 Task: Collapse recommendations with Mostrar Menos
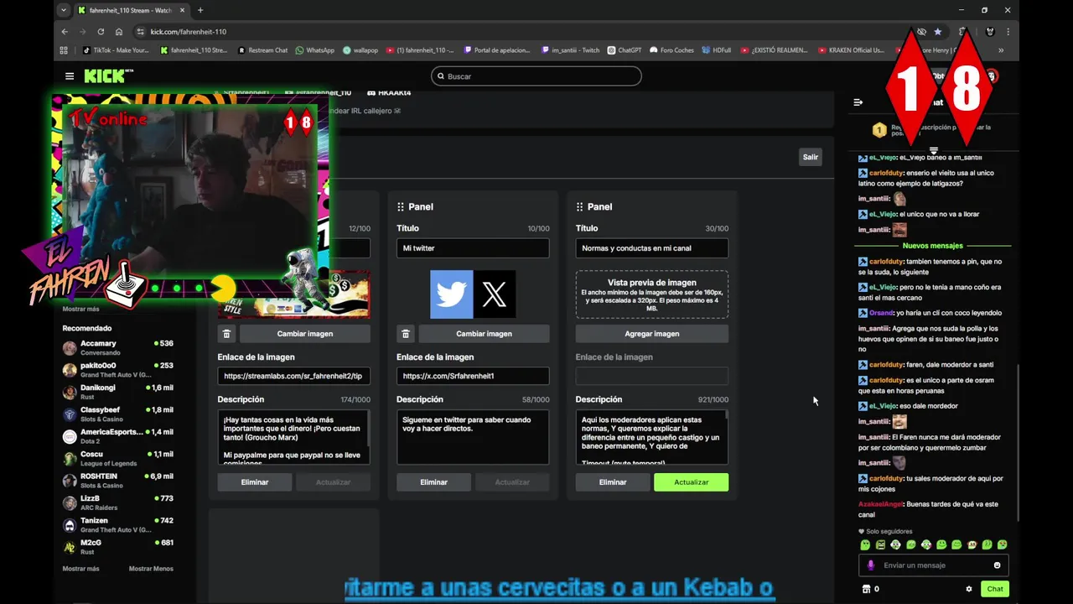pyautogui.click(x=151, y=569)
